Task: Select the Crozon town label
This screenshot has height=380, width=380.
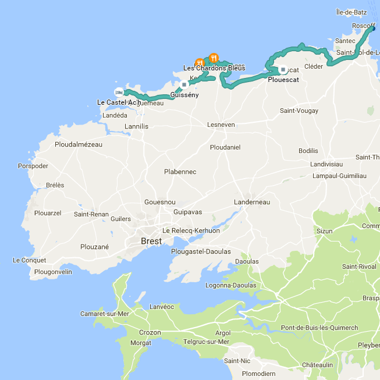Action: [150, 332]
